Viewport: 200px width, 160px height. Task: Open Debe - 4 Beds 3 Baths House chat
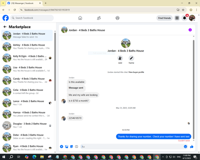[x=27, y=136]
